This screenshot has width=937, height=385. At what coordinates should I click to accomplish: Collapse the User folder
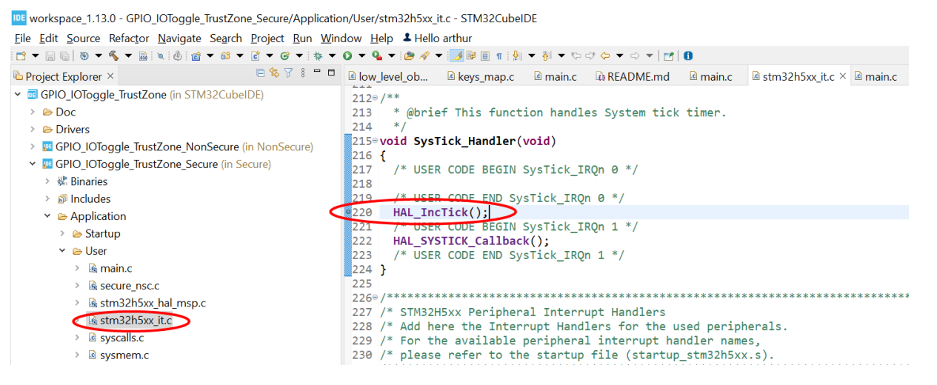pyautogui.click(x=62, y=251)
